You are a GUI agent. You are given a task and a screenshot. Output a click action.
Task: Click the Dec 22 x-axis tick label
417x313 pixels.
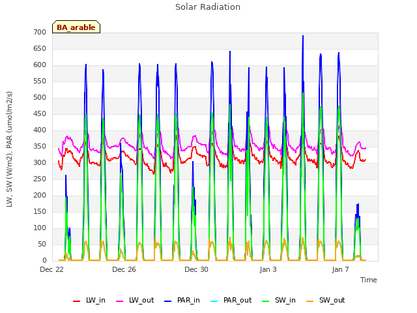pyautogui.click(x=52, y=269)
